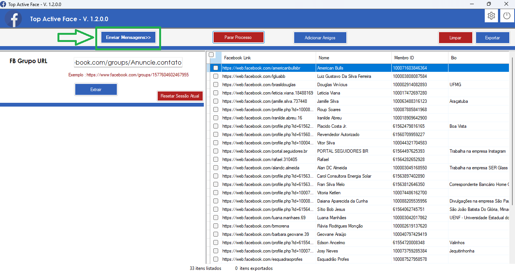Click the example Facebook groups URL text
Viewport: 515px width, 271px height.
138,75
